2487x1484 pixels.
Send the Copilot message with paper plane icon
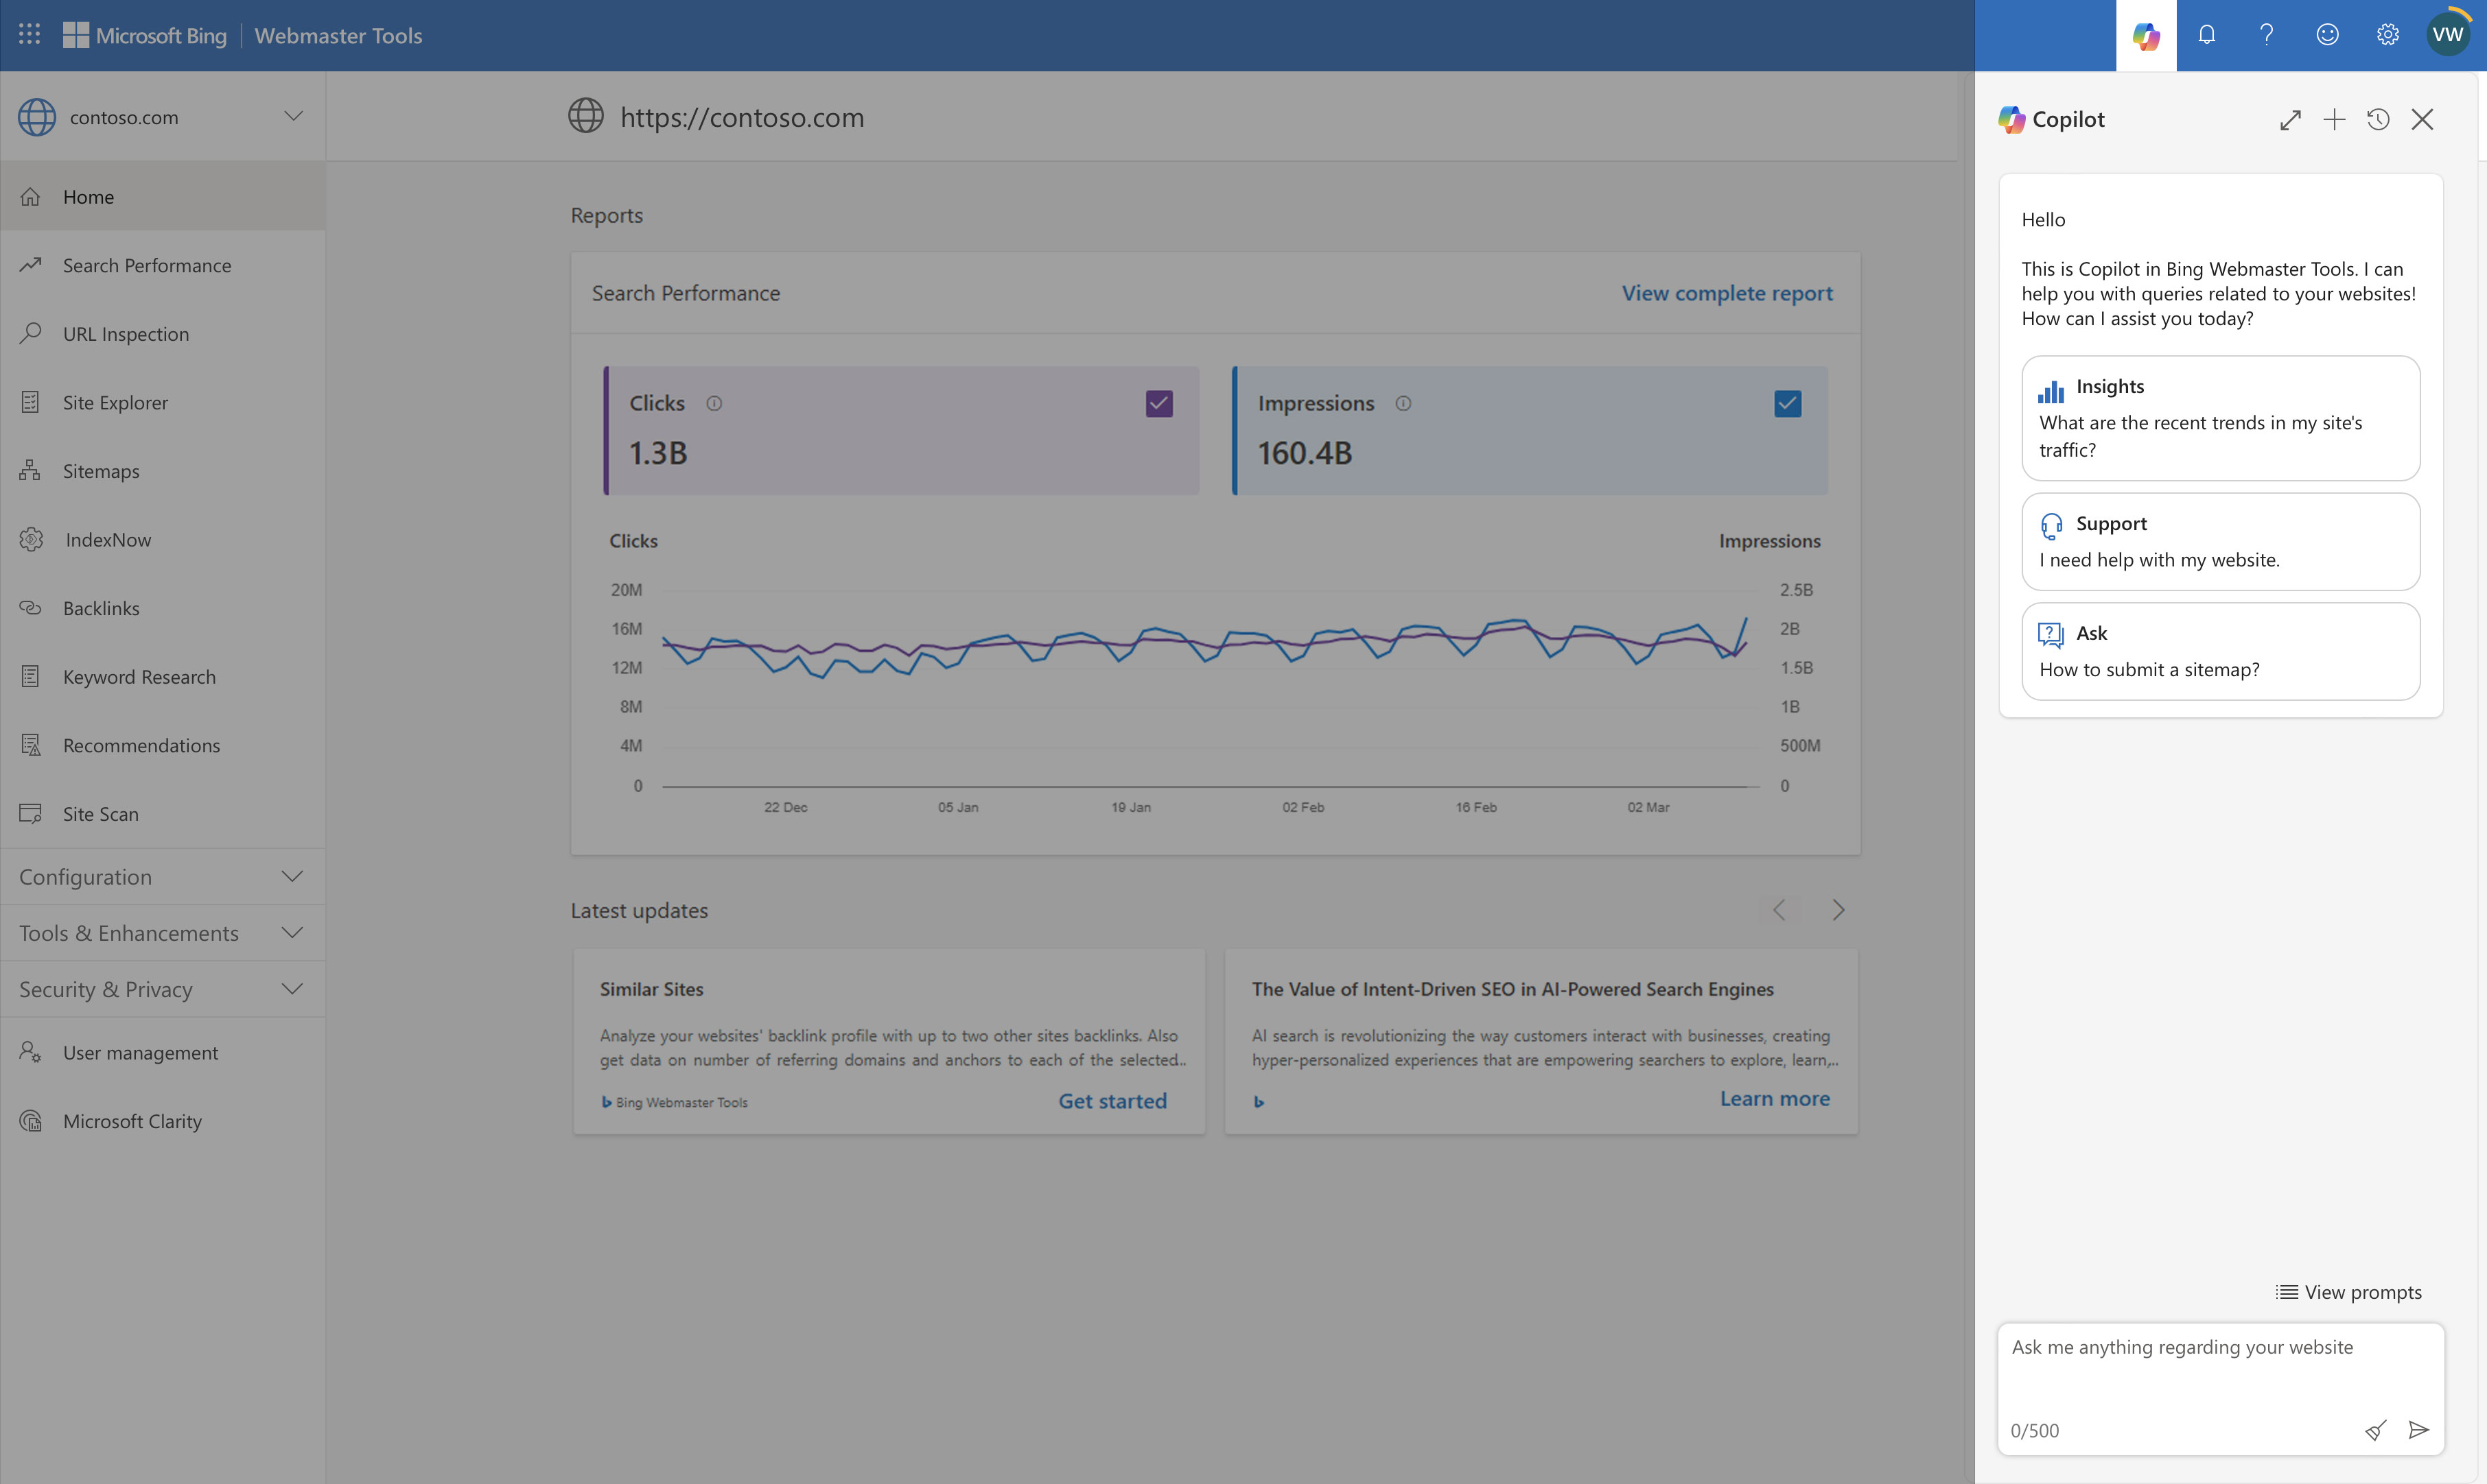click(x=2419, y=1429)
